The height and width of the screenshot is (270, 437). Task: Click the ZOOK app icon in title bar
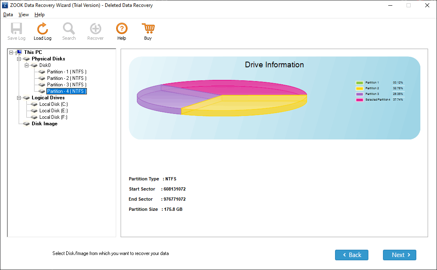(5, 5)
